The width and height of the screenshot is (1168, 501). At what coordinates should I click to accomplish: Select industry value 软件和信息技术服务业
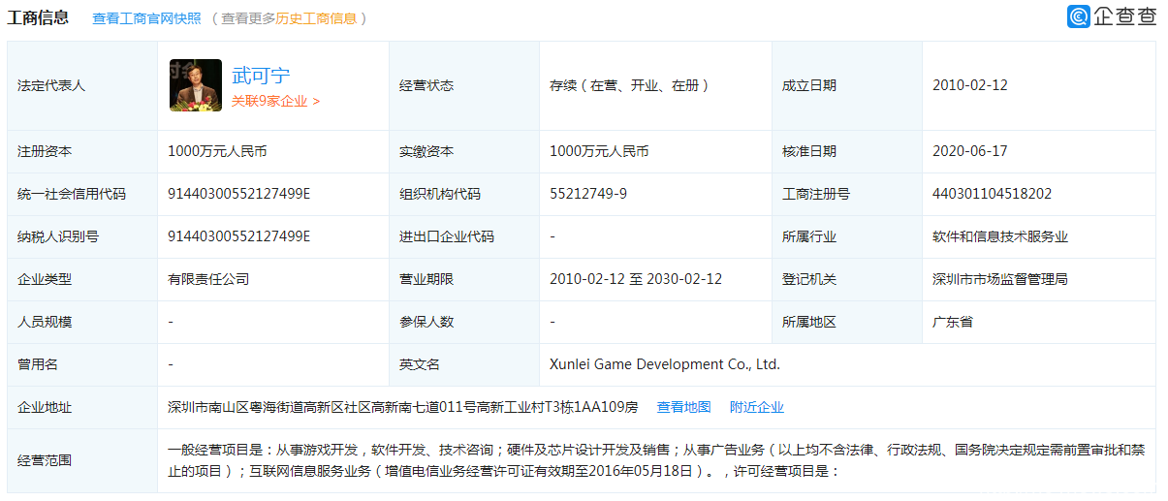tap(1000, 236)
